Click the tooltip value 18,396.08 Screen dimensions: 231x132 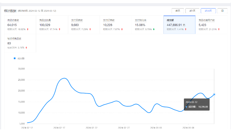[203, 107]
